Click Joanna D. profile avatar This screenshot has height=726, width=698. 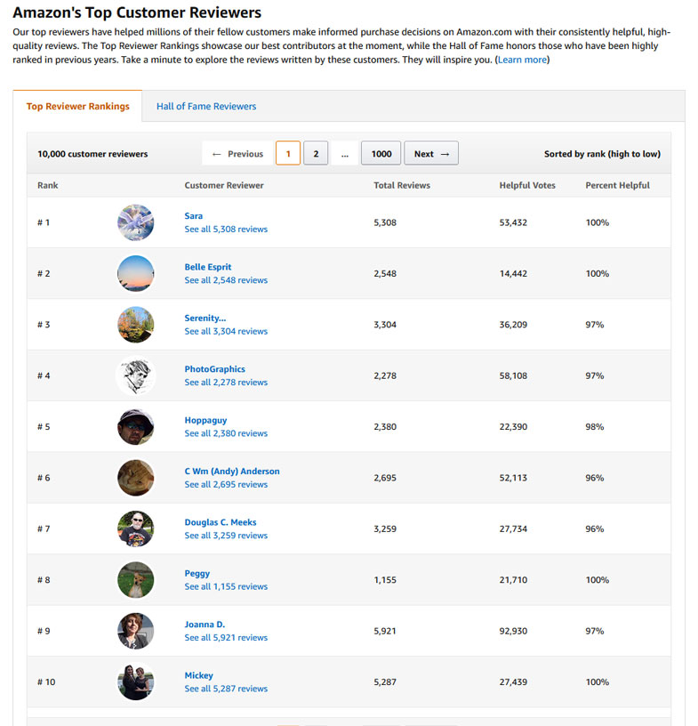(135, 631)
